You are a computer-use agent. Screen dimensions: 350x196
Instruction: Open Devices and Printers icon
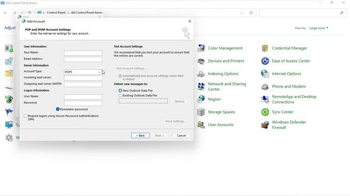point(201,61)
